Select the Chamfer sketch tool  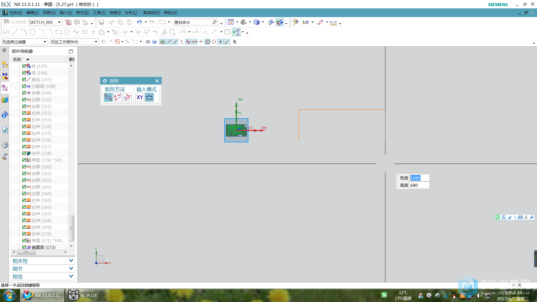[50, 32]
